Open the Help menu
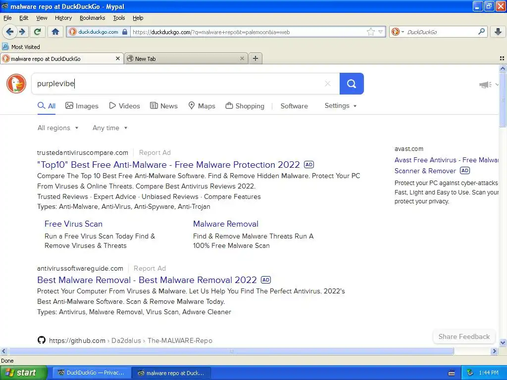Viewport: 507px width, 380px height. pos(138,18)
